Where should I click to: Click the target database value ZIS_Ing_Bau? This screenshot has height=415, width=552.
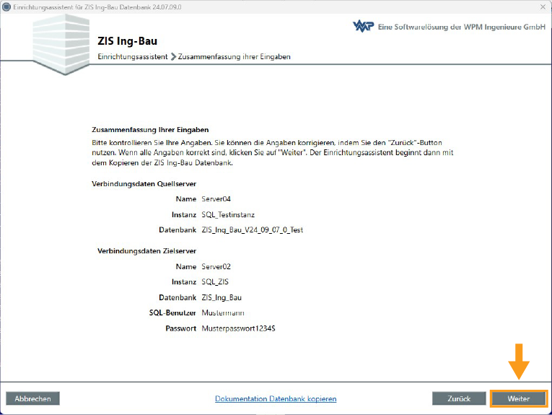tap(222, 297)
